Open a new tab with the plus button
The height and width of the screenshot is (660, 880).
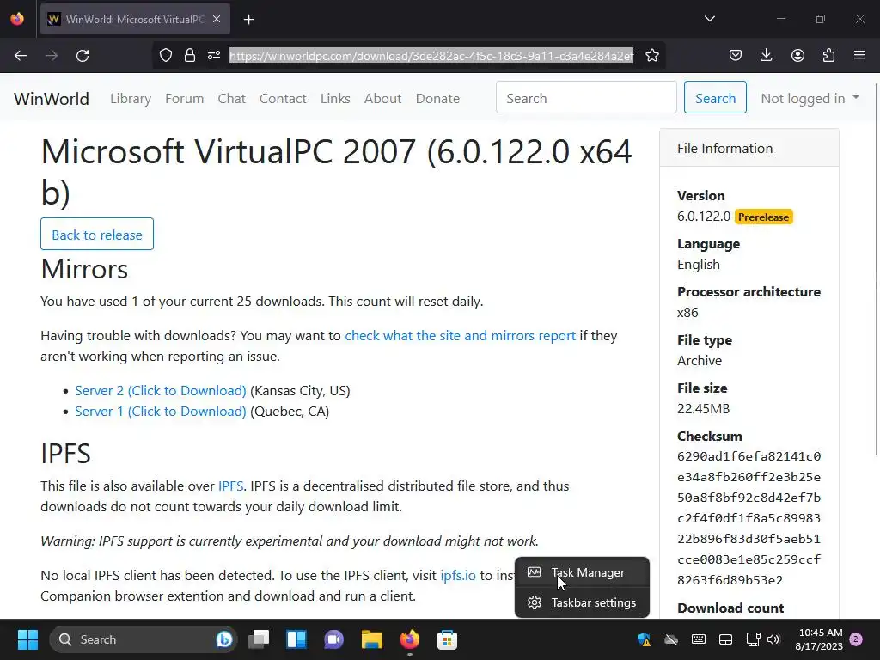pyautogui.click(x=249, y=20)
